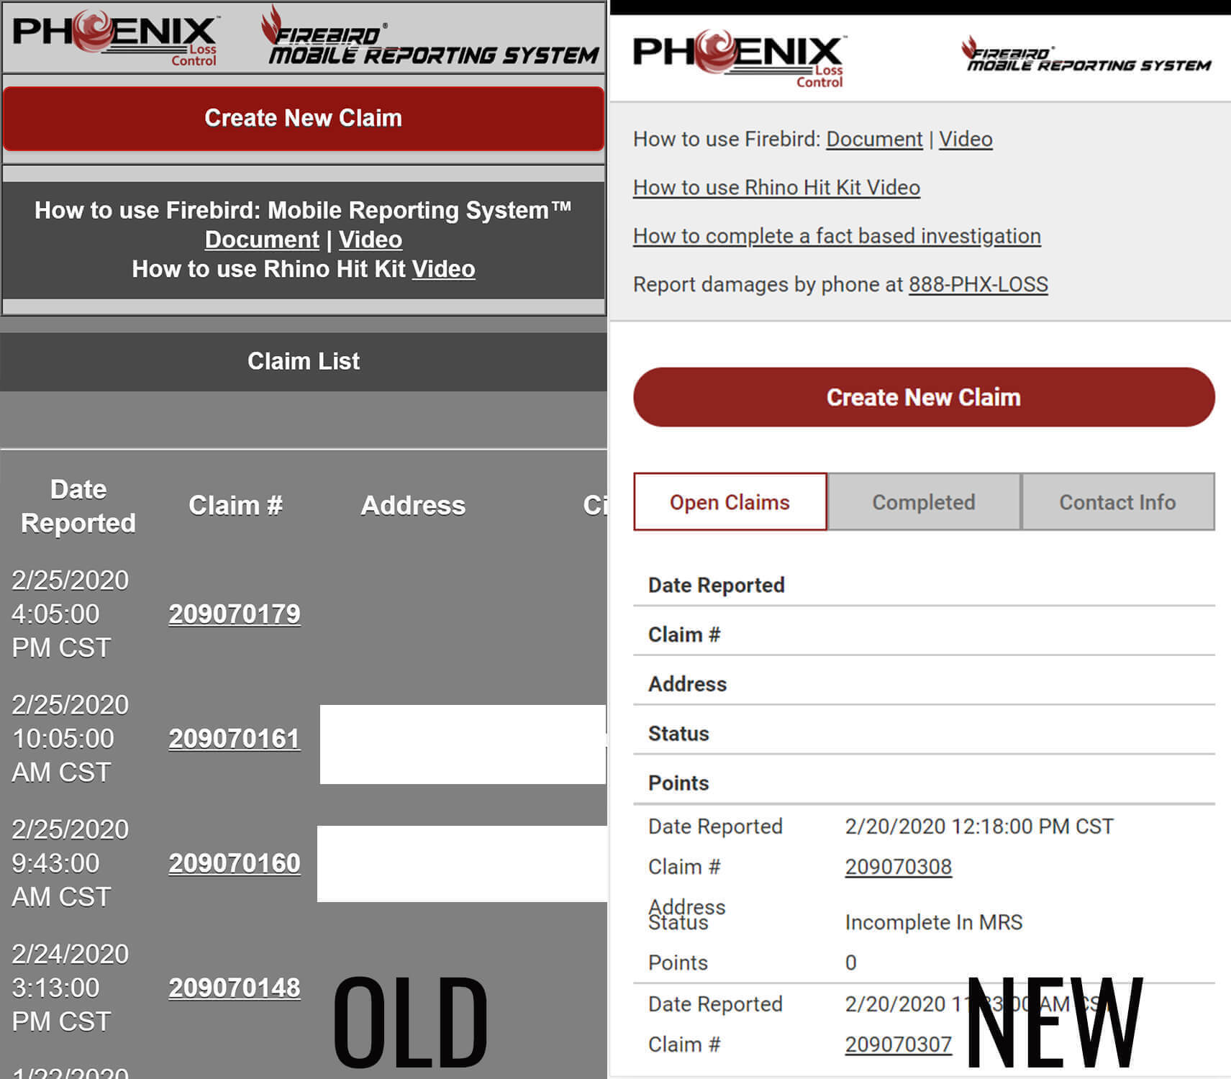Select the Open Claims tab
Screen dimensions: 1231x1079
click(x=730, y=502)
